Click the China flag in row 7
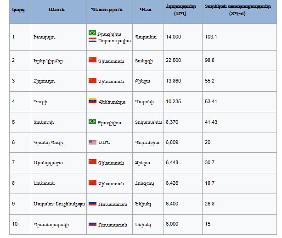 [x=92, y=163]
